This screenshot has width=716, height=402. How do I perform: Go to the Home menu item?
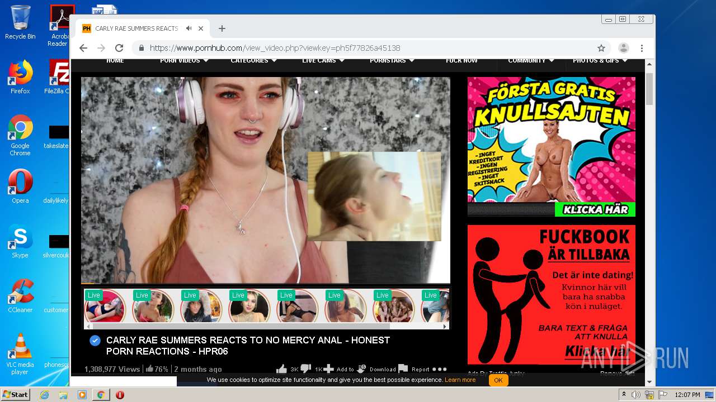115,60
